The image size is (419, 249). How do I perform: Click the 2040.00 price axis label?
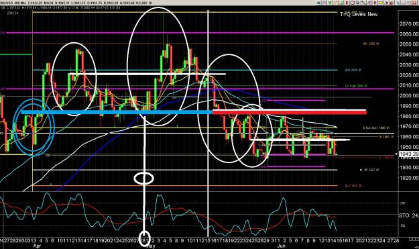409,54
